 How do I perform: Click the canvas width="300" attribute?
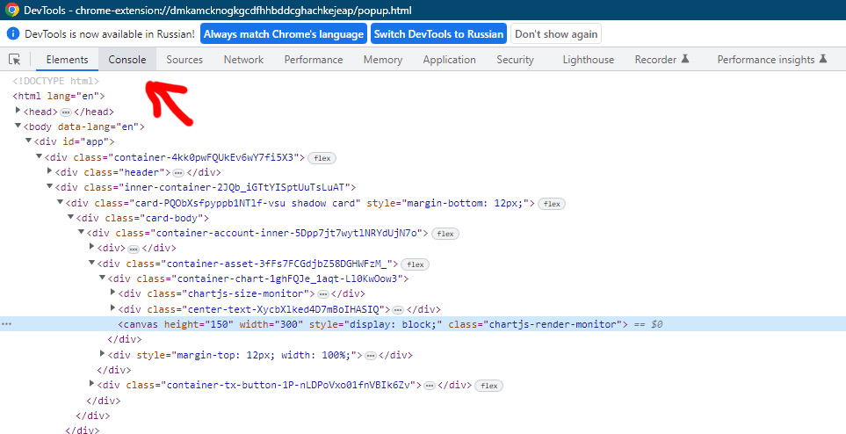coord(271,324)
